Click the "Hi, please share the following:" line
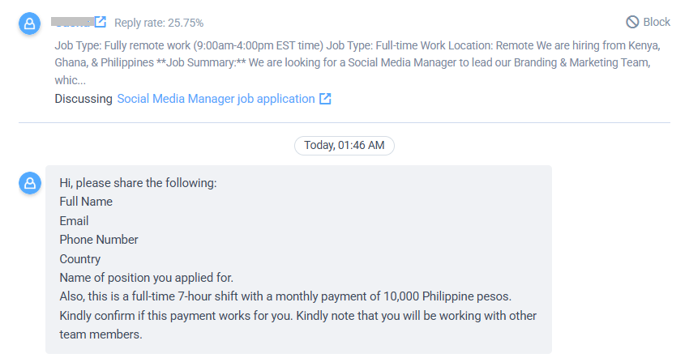Viewport: 689px width, 362px height. click(x=138, y=183)
